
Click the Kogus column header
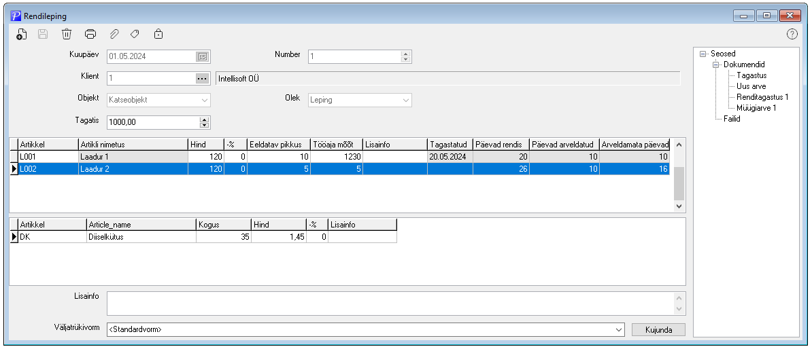223,225
